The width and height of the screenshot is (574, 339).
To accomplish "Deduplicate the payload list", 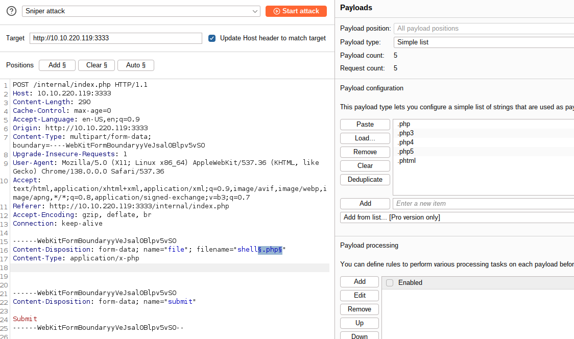I will pyautogui.click(x=365, y=180).
